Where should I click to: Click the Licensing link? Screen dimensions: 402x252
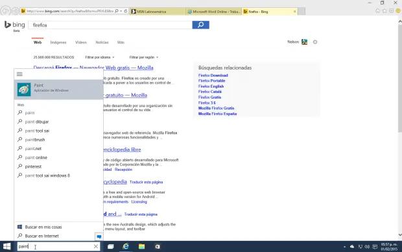pos(139,202)
